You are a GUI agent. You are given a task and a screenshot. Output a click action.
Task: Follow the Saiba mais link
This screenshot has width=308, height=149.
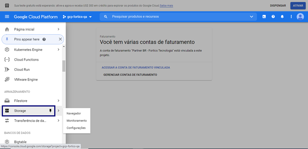click(x=166, y=6)
